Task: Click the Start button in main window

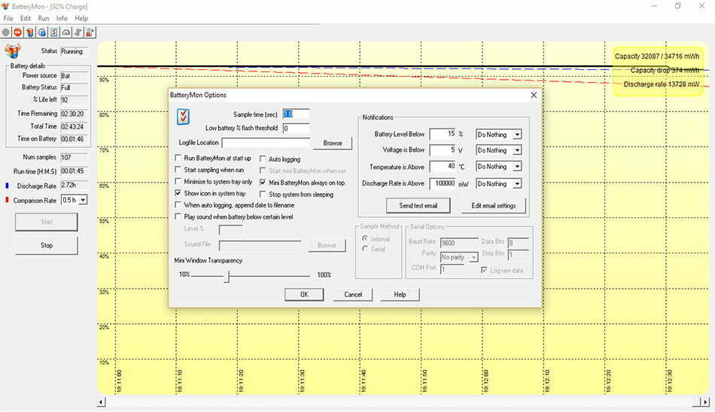Action: [47, 222]
